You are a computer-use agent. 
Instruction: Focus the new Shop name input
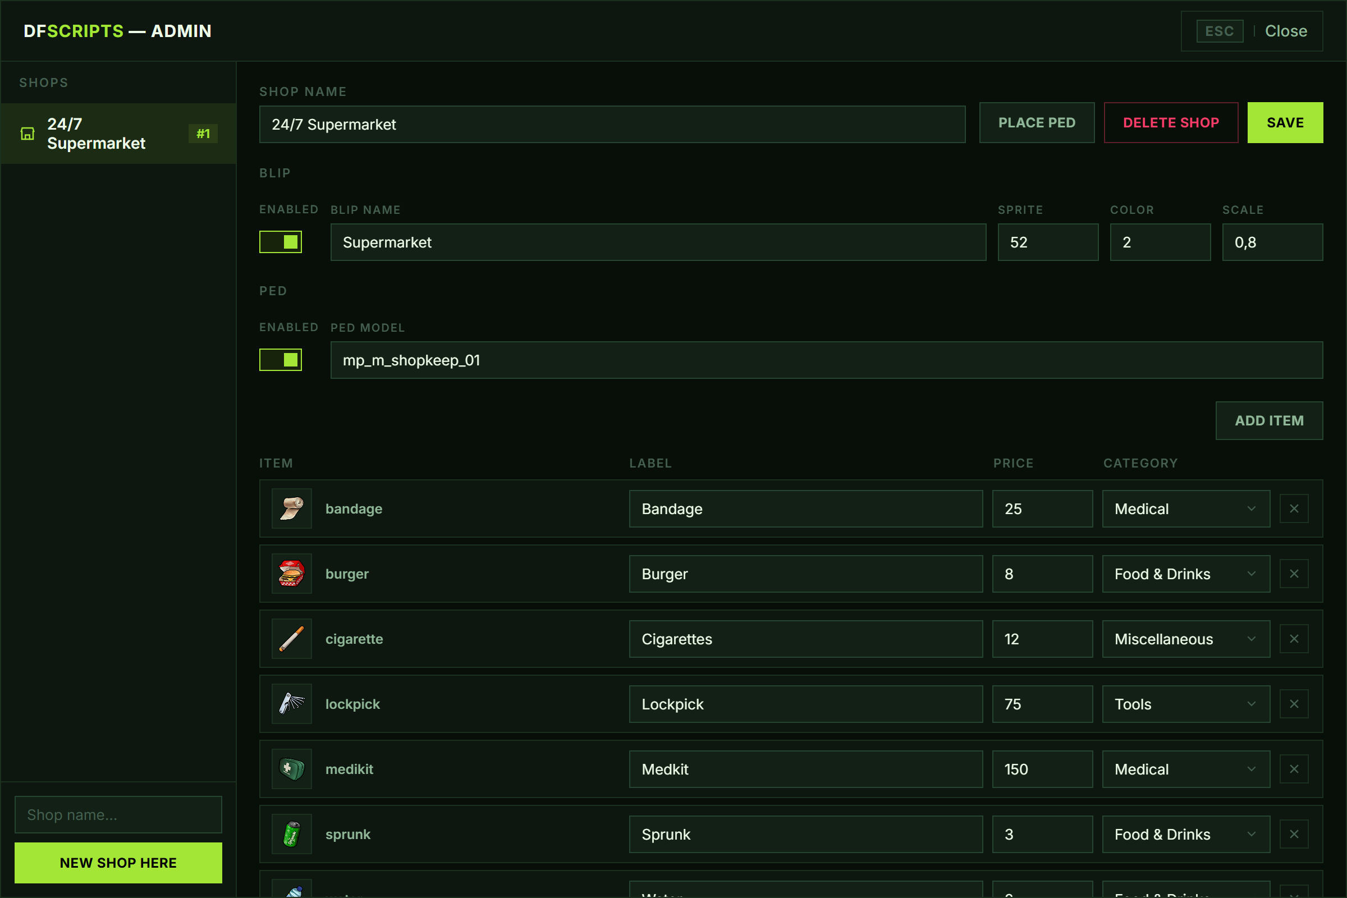[x=118, y=814]
